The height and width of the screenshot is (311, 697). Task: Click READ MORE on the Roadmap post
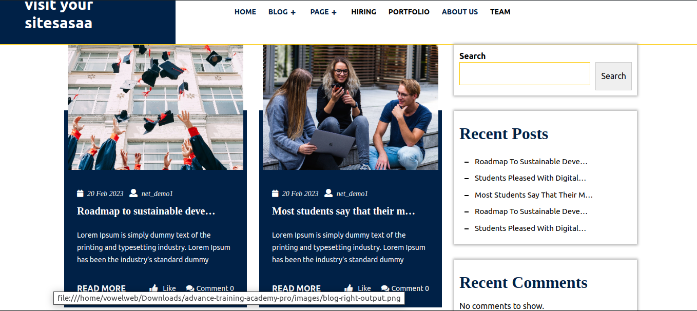[101, 288]
